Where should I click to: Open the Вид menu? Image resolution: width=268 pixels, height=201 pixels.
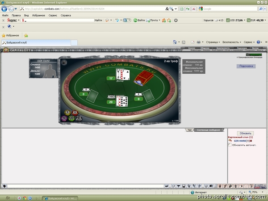26,15
